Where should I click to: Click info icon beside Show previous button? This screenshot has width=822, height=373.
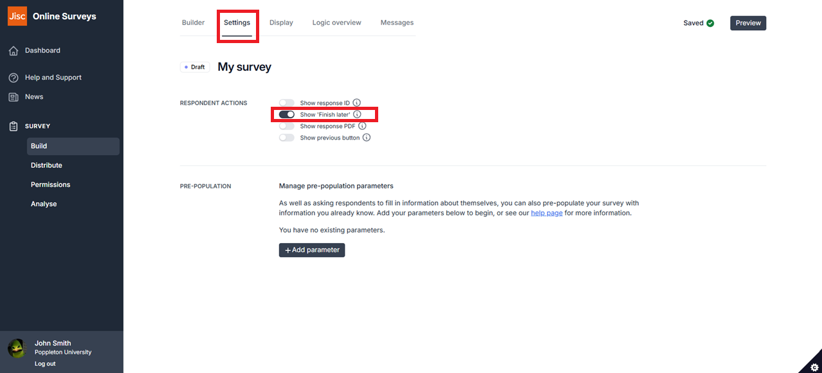[x=367, y=138]
